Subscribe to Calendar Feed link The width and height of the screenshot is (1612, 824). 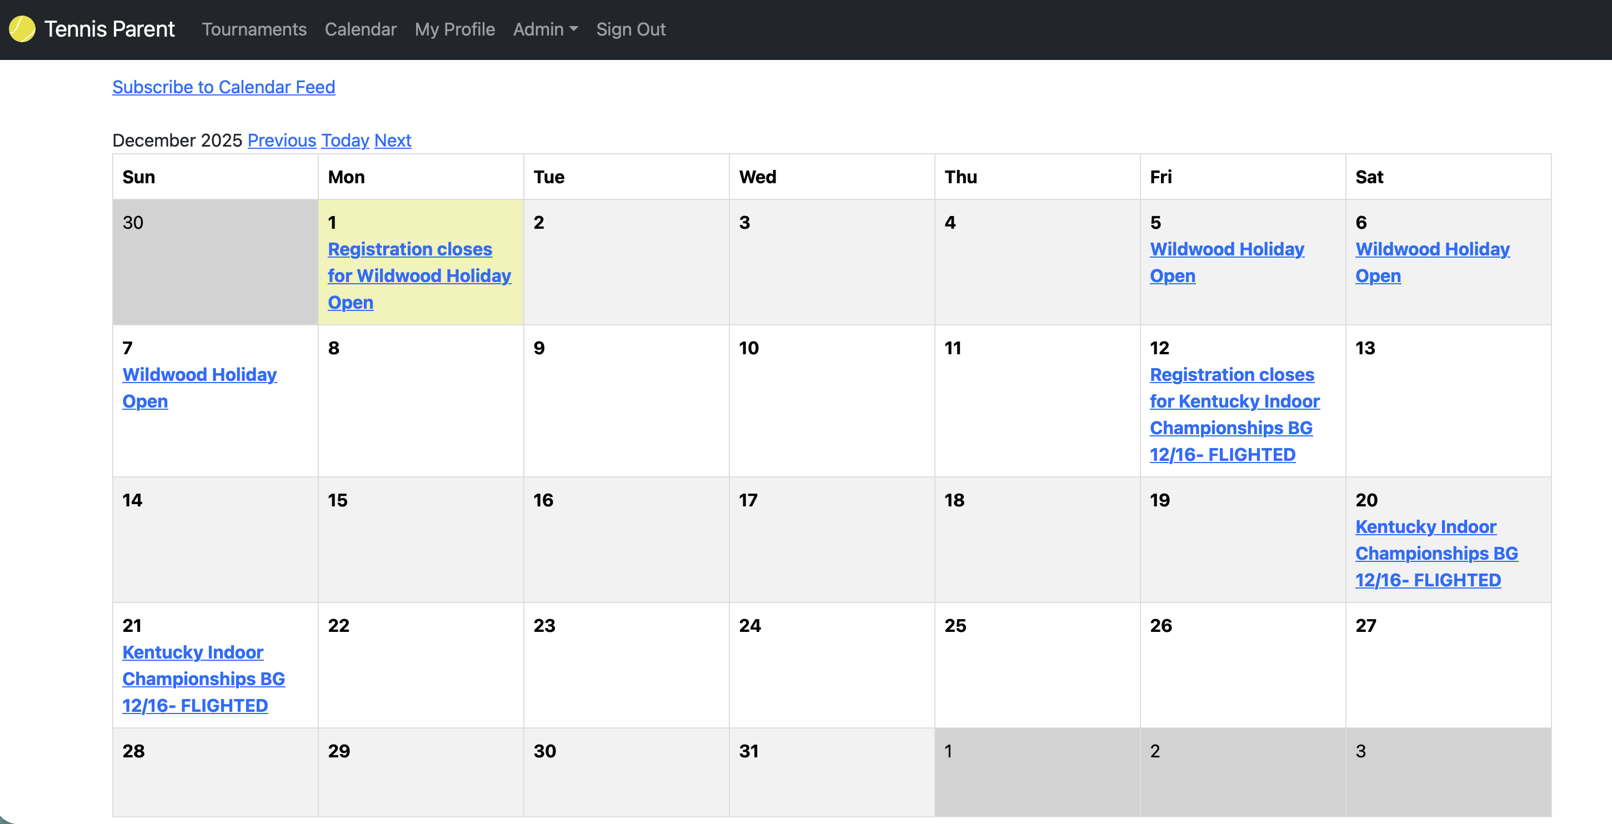pyautogui.click(x=223, y=87)
